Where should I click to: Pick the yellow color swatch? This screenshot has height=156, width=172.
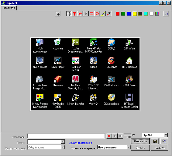coord(135,14)
